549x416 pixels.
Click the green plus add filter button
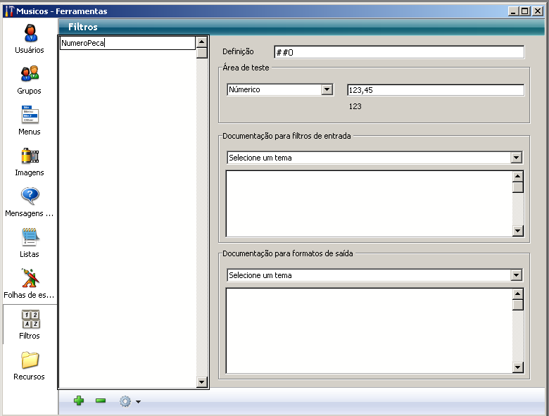(79, 401)
